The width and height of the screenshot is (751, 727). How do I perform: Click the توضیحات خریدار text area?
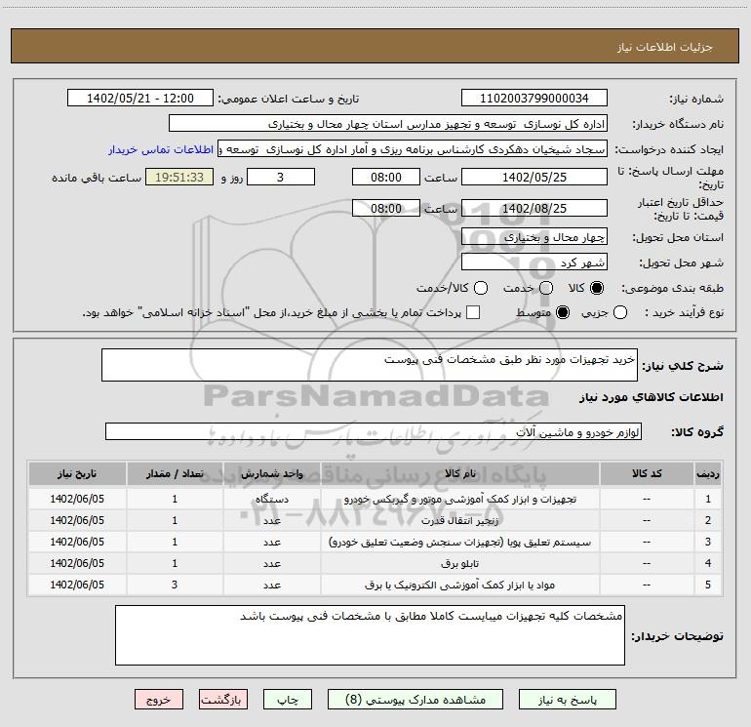click(x=370, y=635)
